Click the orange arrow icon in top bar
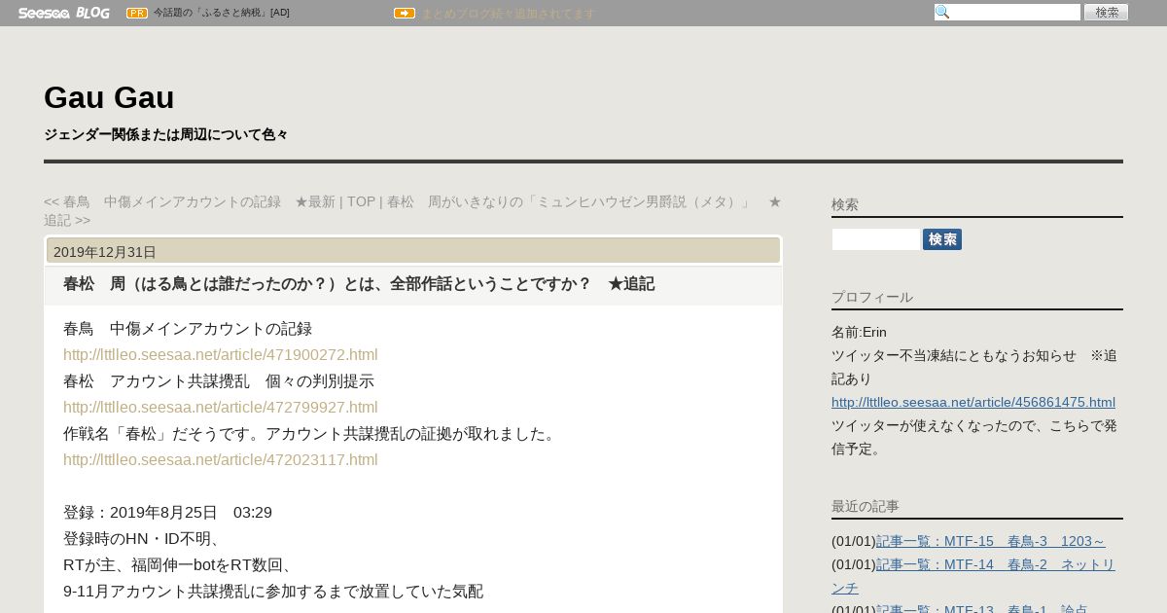This screenshot has height=613, width=1167. pos(405,13)
